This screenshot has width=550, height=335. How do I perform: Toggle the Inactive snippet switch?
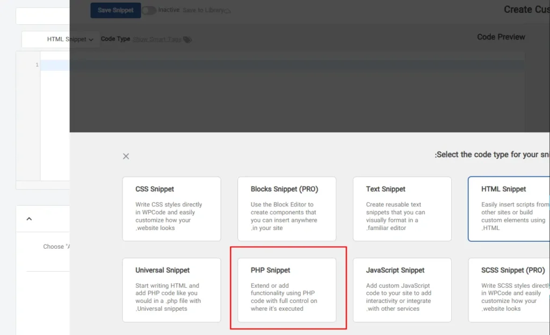[x=149, y=10]
